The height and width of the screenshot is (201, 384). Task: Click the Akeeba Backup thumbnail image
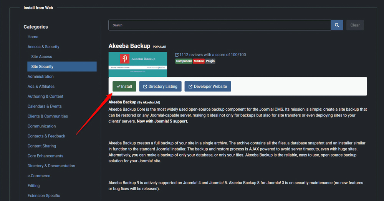pyautogui.click(x=138, y=64)
